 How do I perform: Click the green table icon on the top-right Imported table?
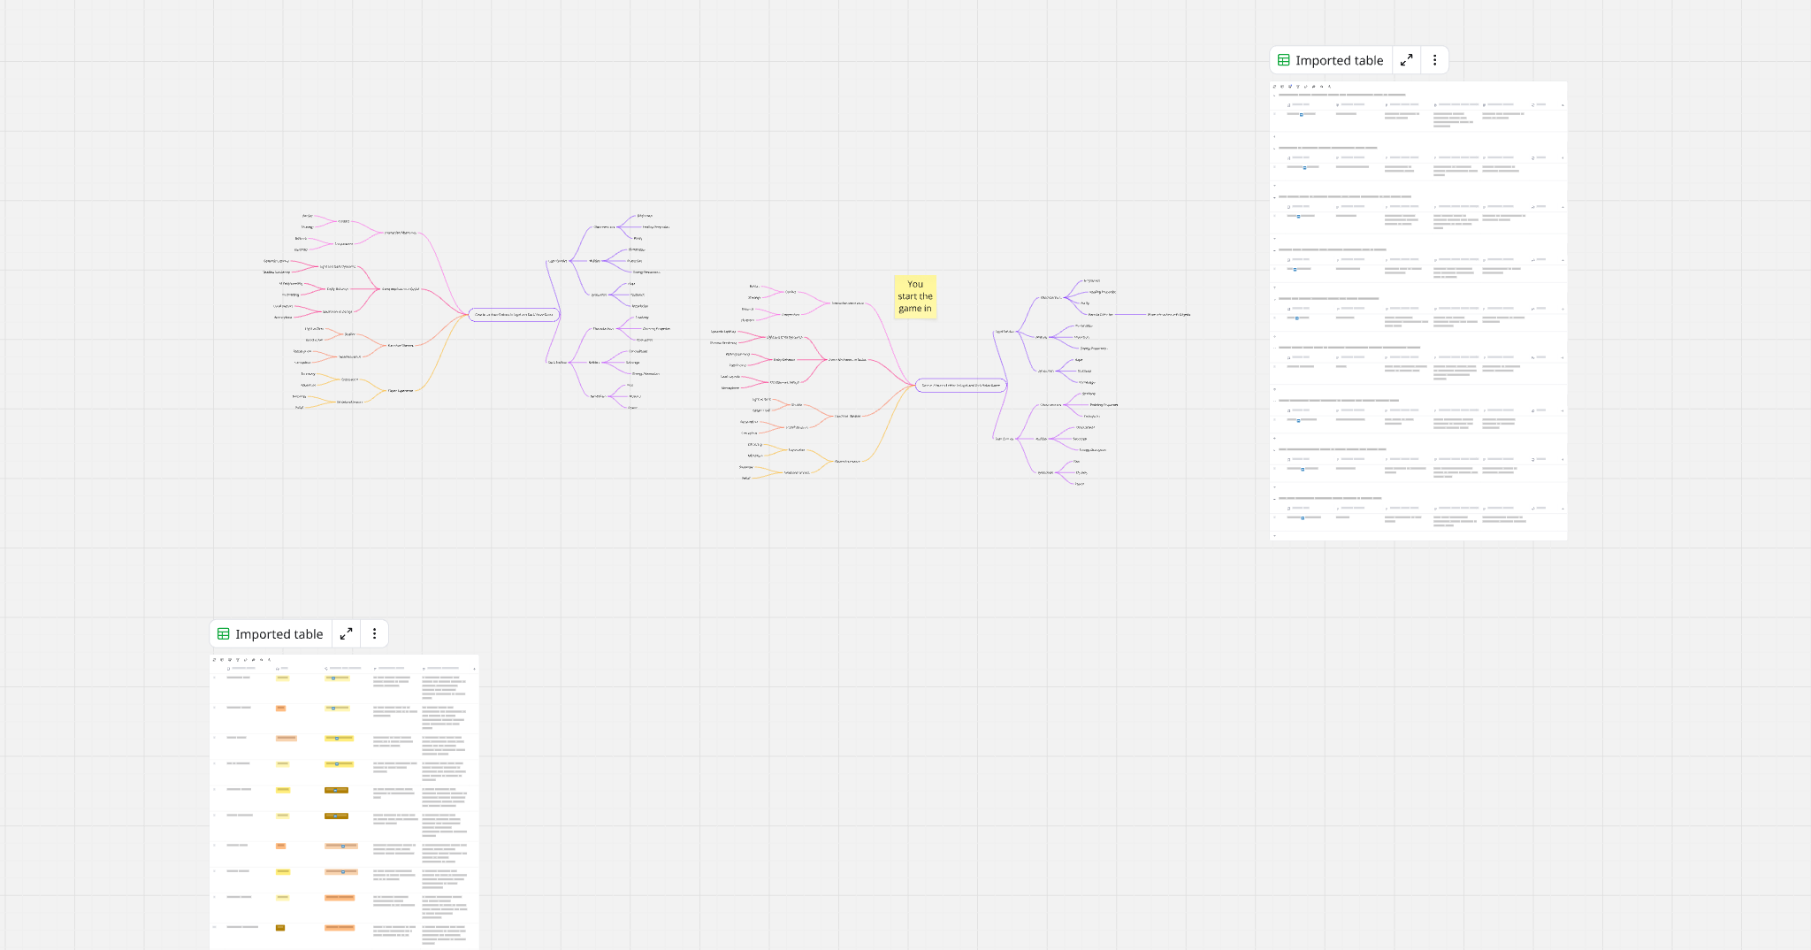point(1284,60)
